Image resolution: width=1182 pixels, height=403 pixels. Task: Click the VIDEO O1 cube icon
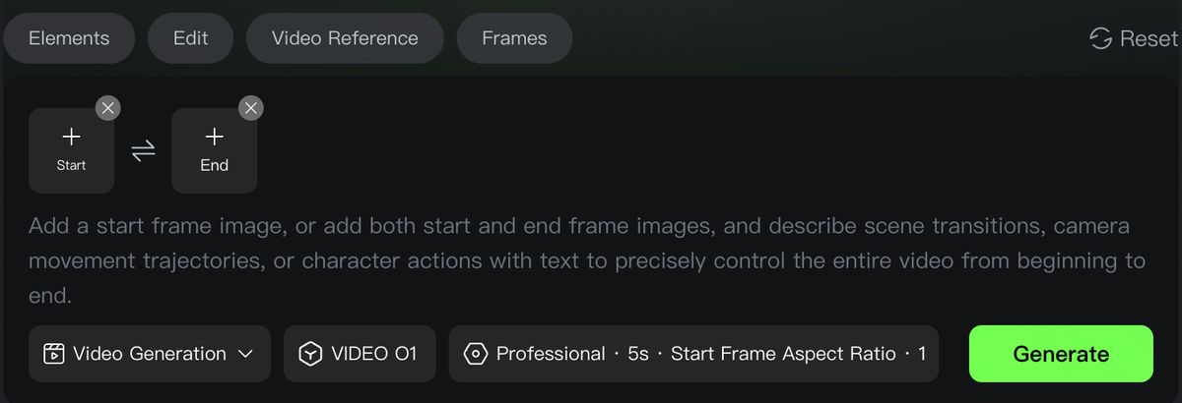(311, 354)
